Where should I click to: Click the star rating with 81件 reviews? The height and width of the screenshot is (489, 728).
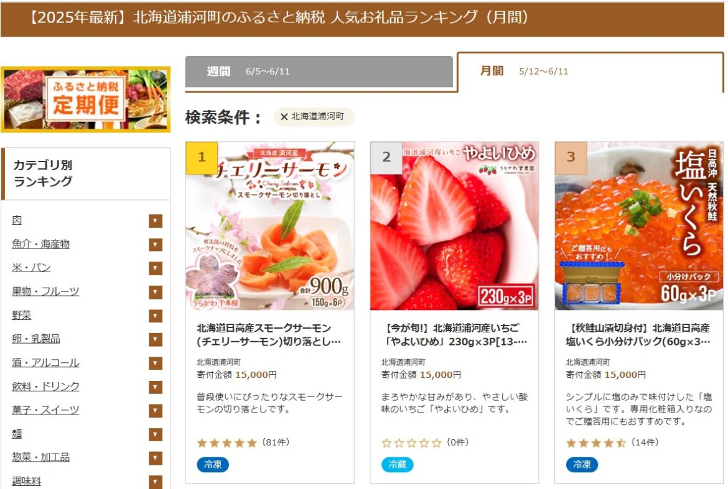click(243, 442)
